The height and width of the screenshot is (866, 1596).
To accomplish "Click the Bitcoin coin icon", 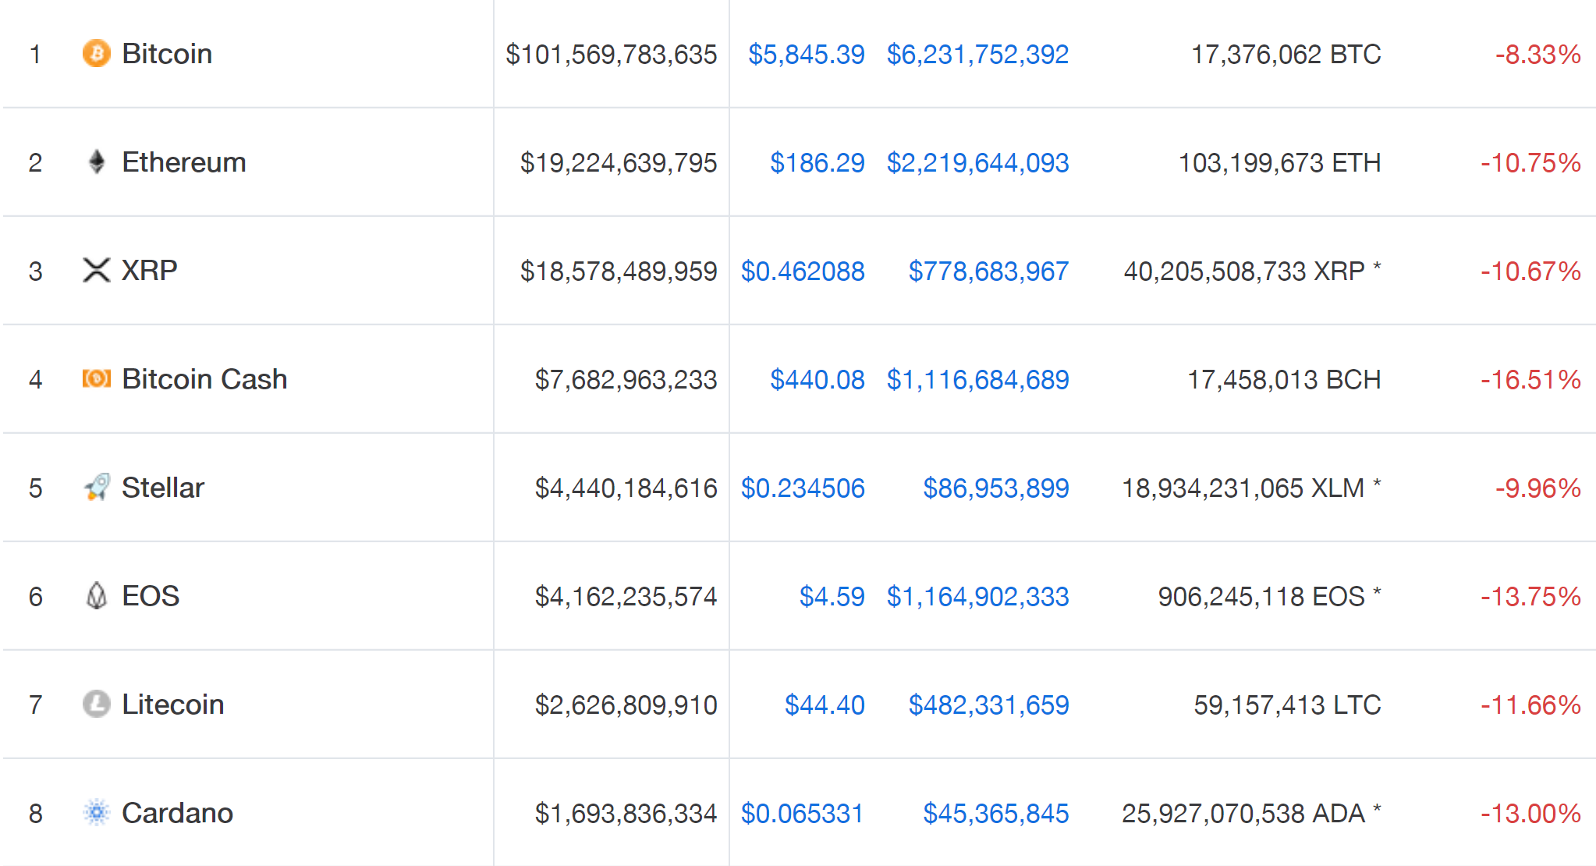I will pyautogui.click(x=97, y=53).
